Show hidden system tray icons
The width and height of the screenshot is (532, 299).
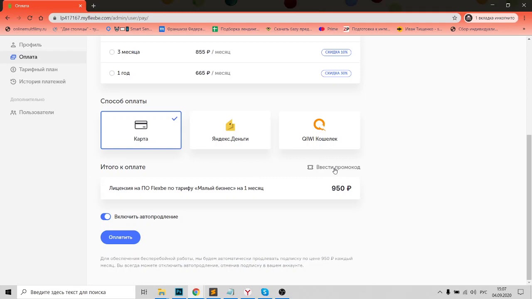tap(440, 292)
